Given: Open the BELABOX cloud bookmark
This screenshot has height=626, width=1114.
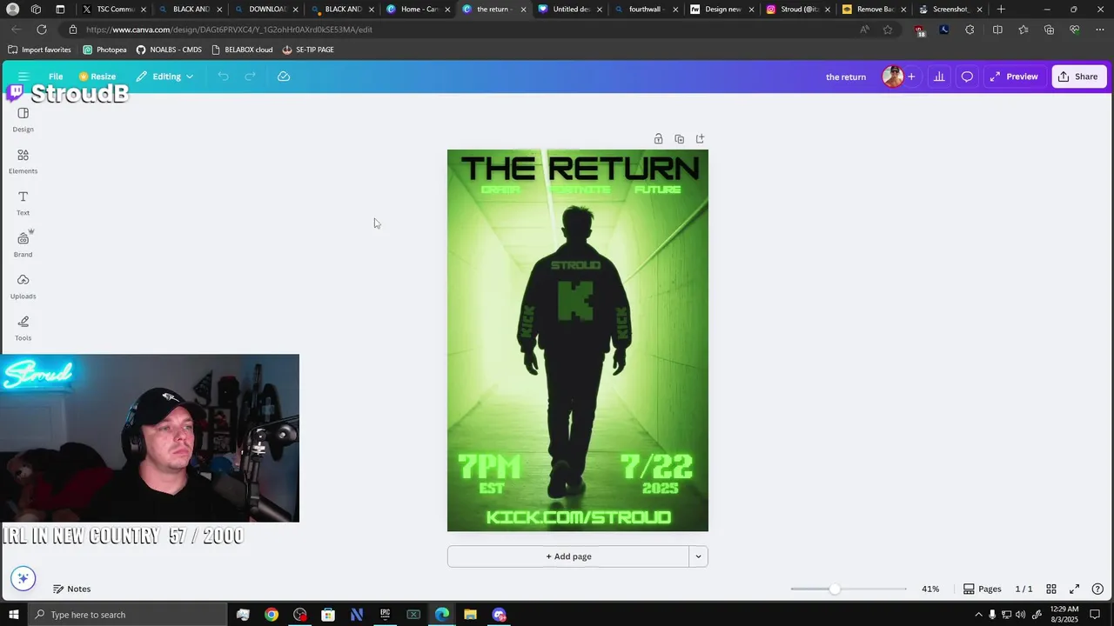Looking at the screenshot, I should point(242,50).
